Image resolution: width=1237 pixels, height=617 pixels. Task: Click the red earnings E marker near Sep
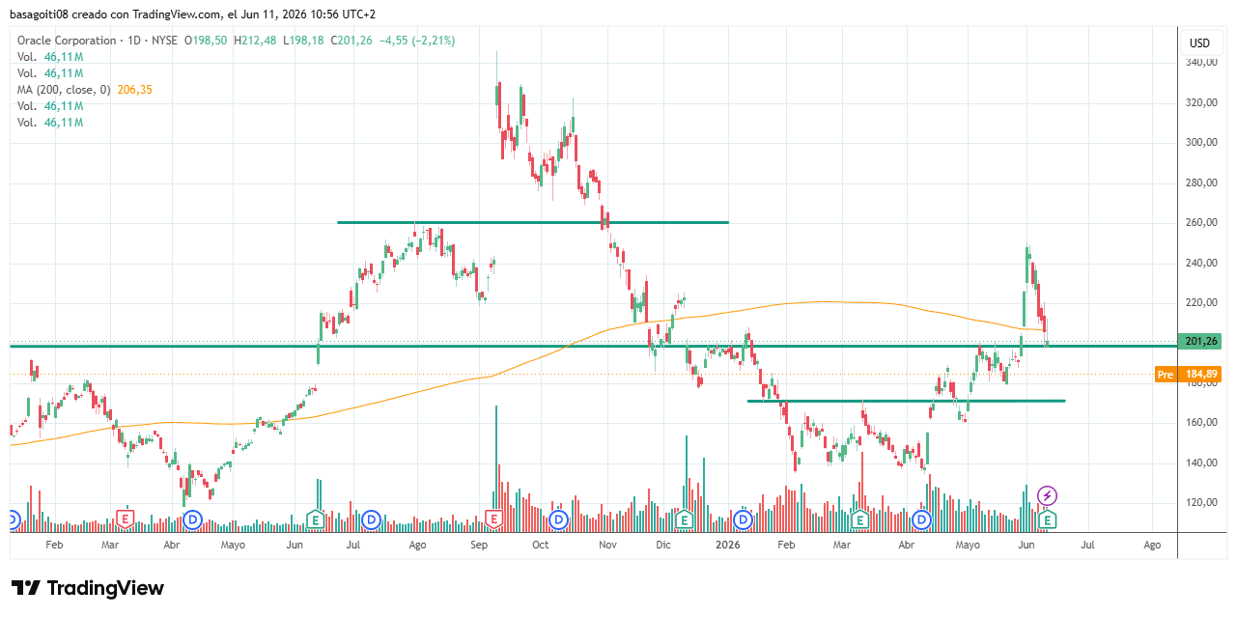[x=494, y=519]
